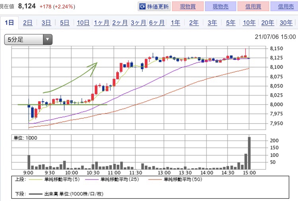This screenshot has height=201, width=298.
Task: Show the 3ヶ月 chart period
Action: (x=138, y=23)
